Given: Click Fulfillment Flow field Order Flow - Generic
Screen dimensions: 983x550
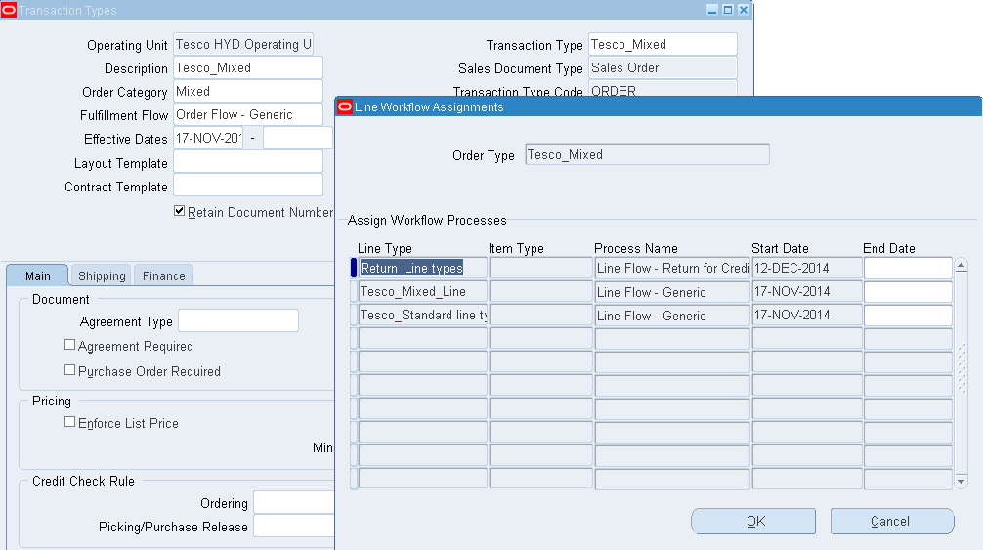Looking at the screenshot, I should coord(247,114).
